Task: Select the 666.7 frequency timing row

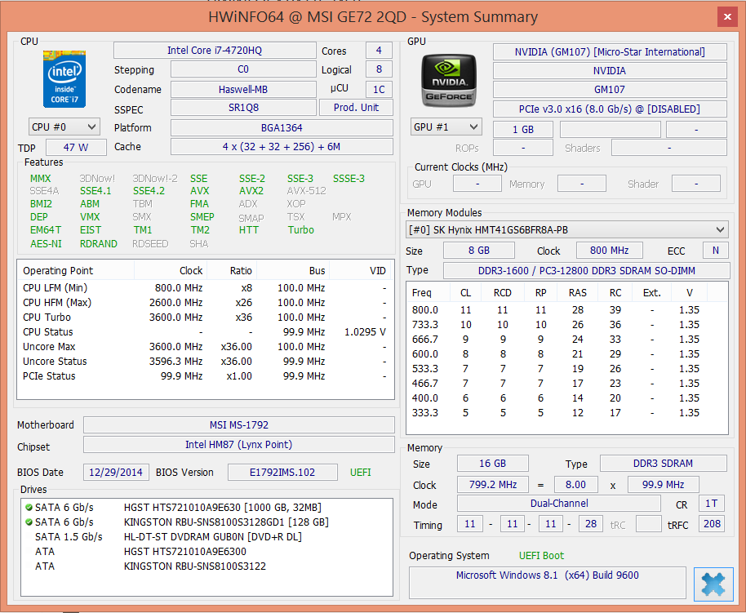Action: [566, 340]
